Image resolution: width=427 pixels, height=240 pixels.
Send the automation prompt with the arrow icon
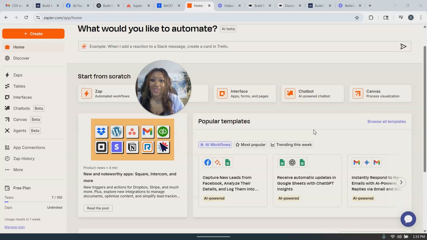[403, 46]
